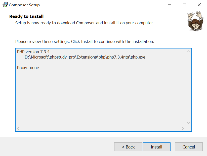Click the scroll-right arrow below the settings
Screen dimensions: 207x156
coord(183,128)
